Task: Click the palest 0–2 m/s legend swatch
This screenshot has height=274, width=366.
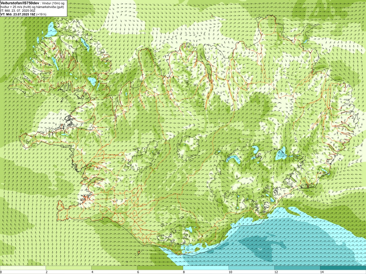Action: pos(23,268)
